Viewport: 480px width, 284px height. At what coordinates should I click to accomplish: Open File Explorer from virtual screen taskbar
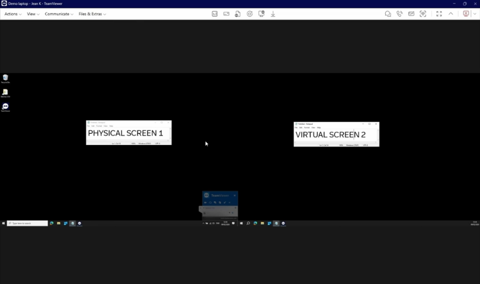click(263, 223)
